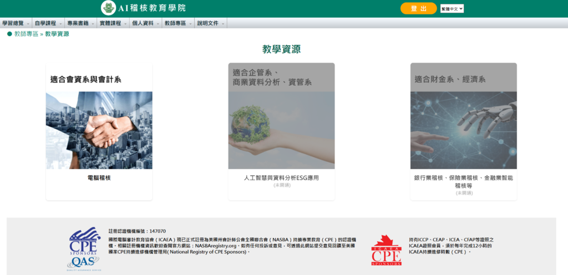Click 銀行業稽核、保險業稽核 card label

464,182
